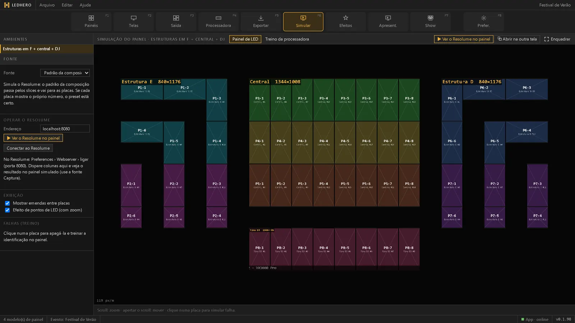Switch to Treino da processadora tab

pyautogui.click(x=287, y=39)
